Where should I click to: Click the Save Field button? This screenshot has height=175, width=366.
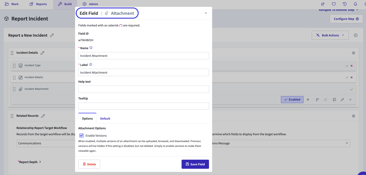pyautogui.click(x=195, y=164)
